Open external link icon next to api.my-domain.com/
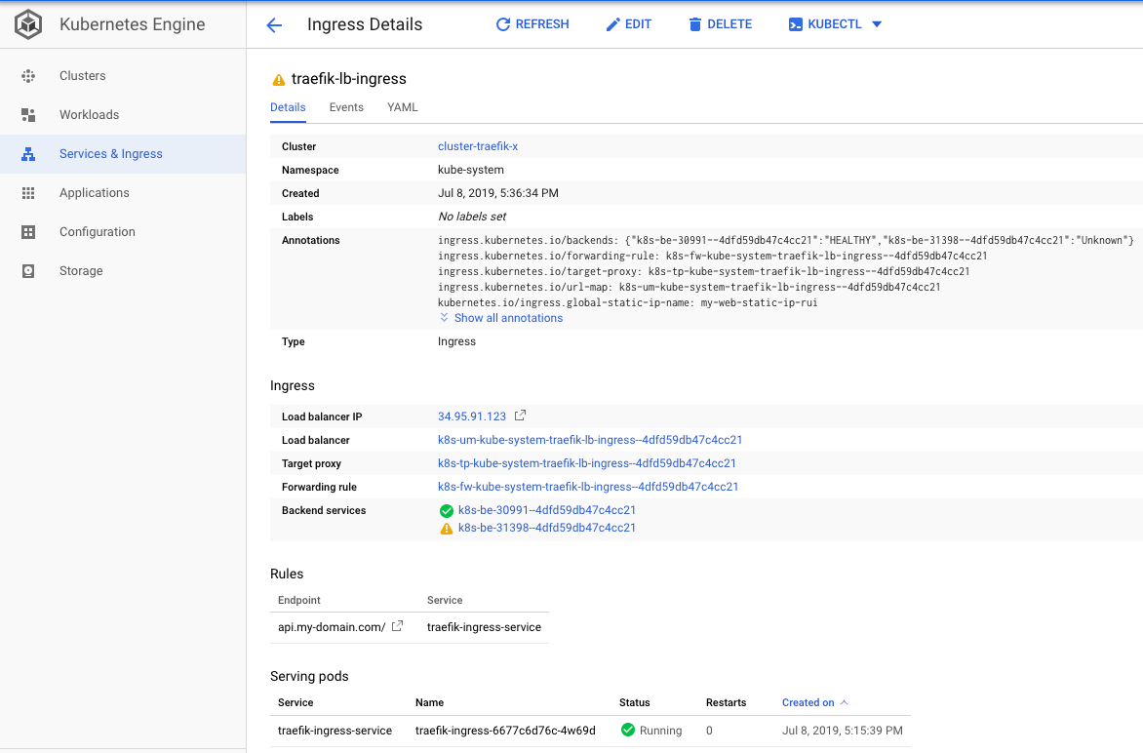1143x753 pixels. coord(397,626)
